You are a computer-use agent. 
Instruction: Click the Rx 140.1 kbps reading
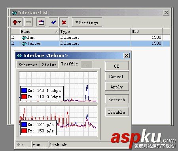click(x=44, y=90)
